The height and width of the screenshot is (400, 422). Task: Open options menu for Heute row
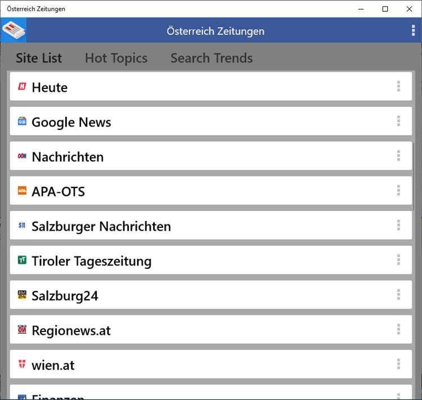point(398,87)
